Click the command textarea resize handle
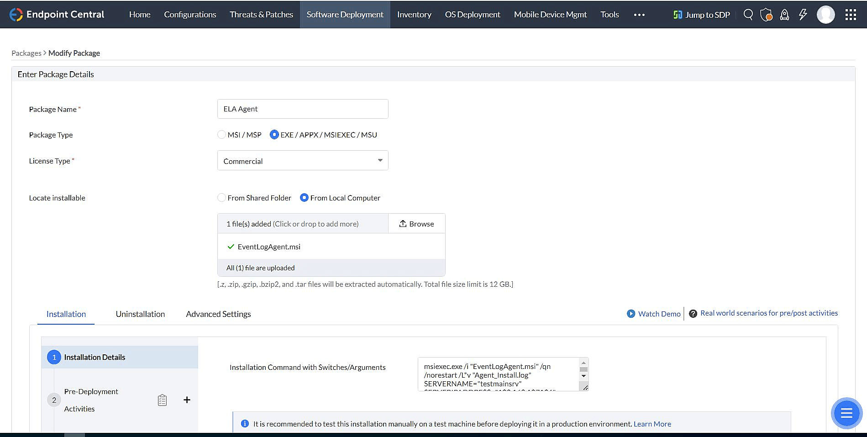Image resolution: width=867 pixels, height=437 pixels. tap(584, 387)
